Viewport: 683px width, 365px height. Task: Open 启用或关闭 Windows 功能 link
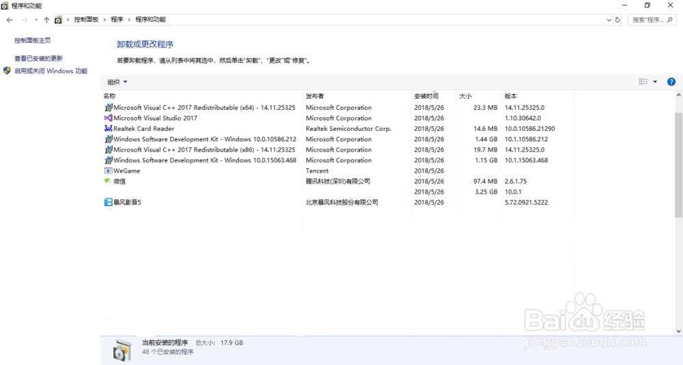point(51,71)
